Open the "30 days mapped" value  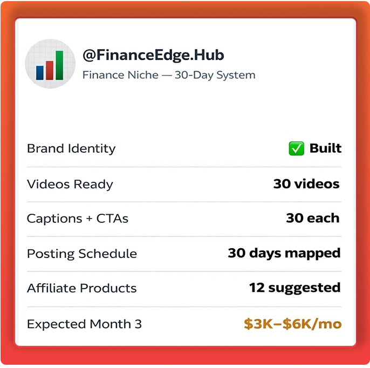click(284, 253)
